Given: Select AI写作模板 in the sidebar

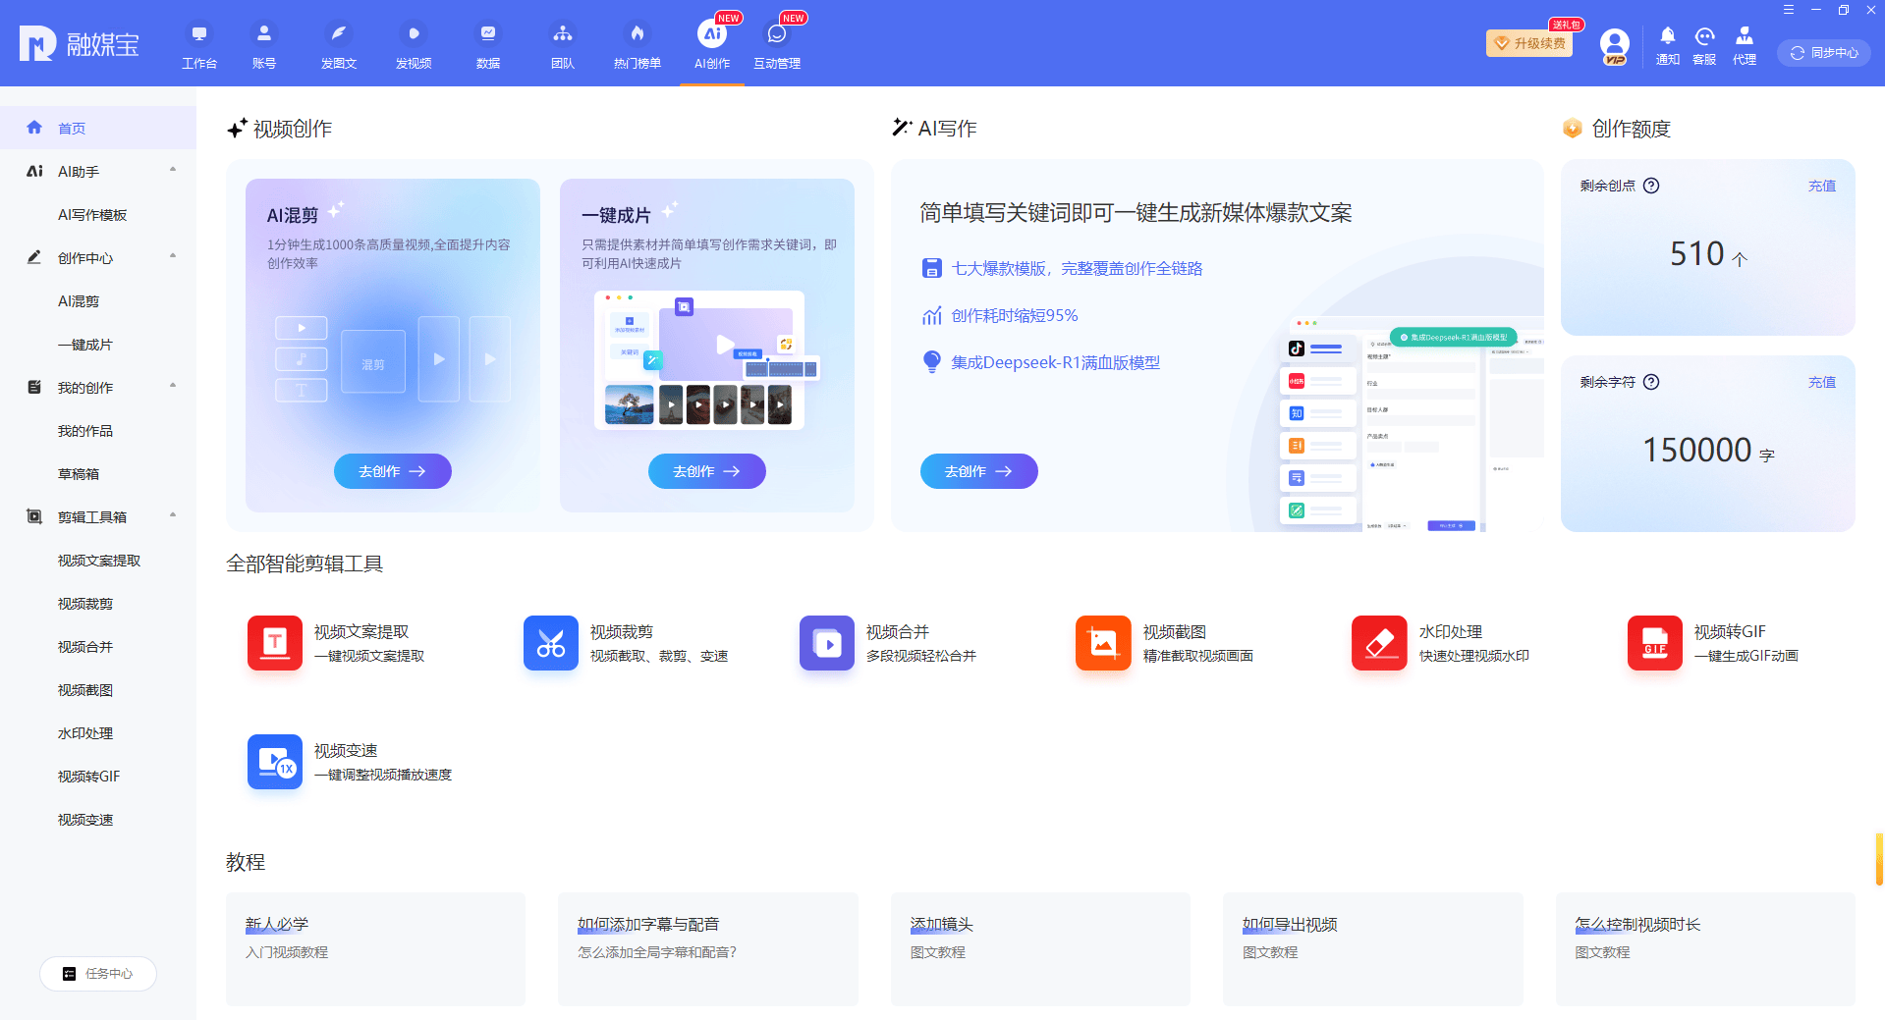Looking at the screenshot, I should point(98,215).
